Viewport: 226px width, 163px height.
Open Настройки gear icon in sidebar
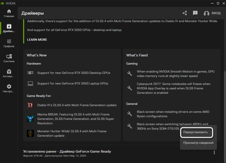pyautogui.click(x=9, y=88)
